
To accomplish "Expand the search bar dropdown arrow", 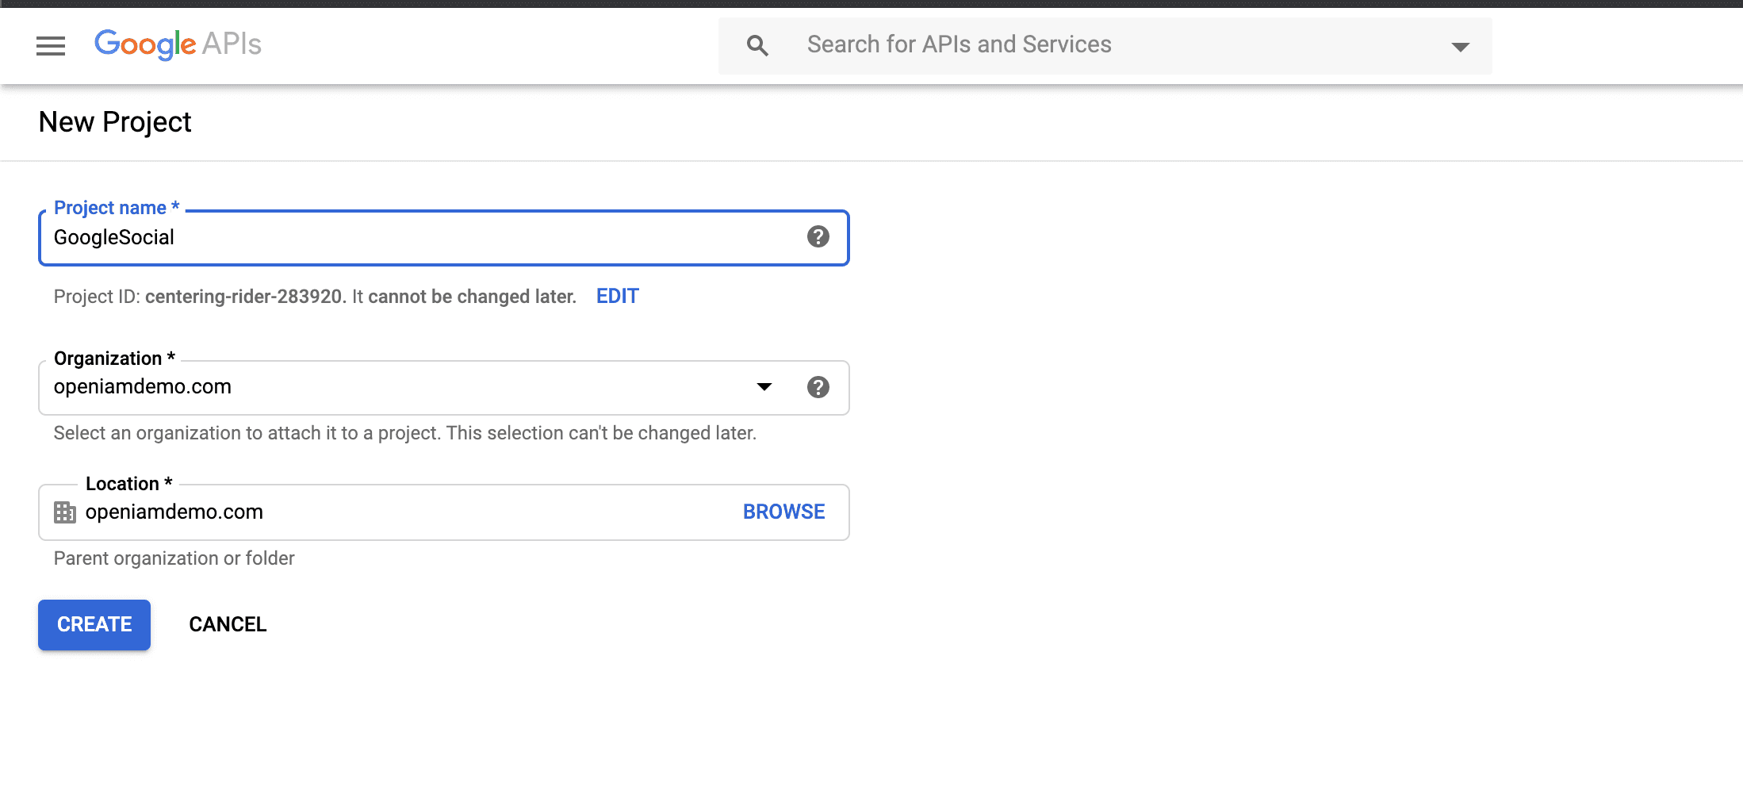I will (x=1460, y=47).
